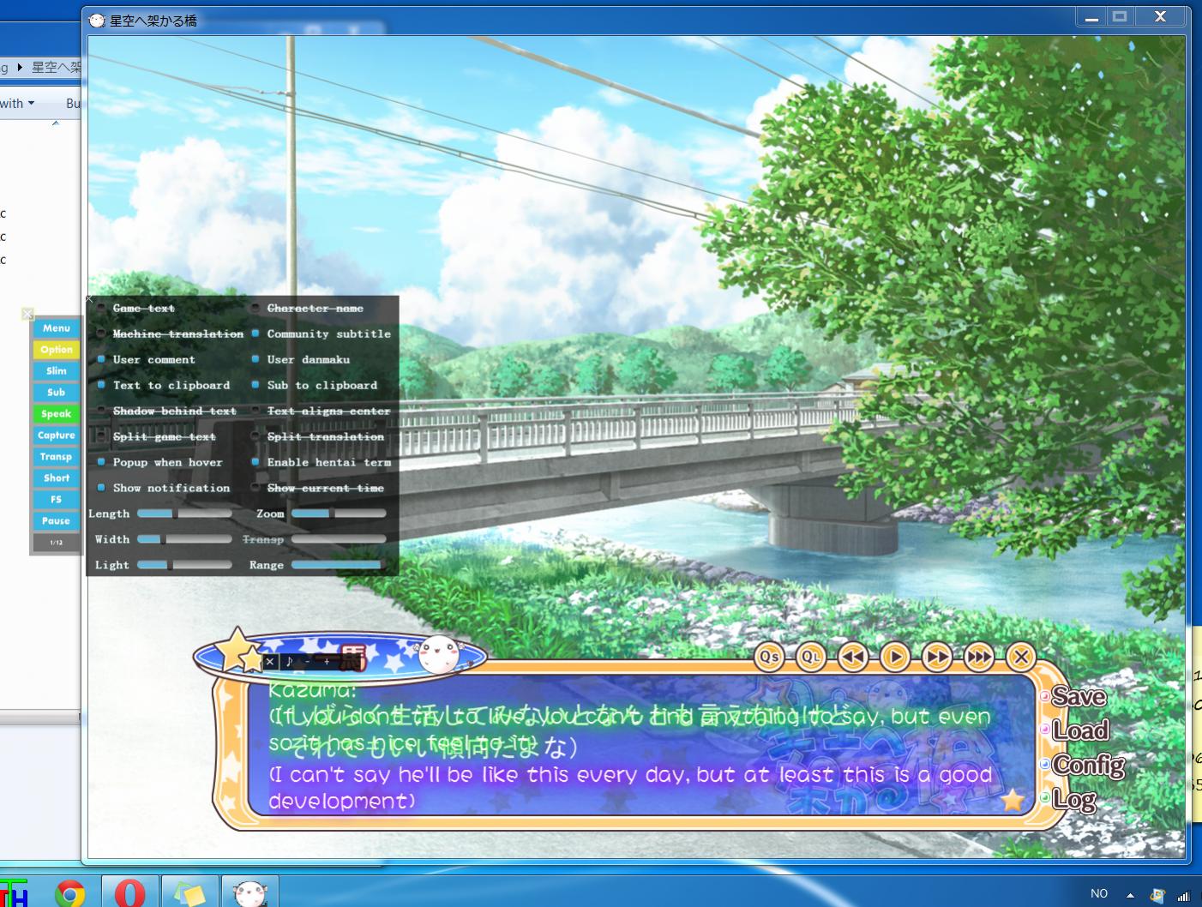Screen dimensions: 1202x907
Task: Disable Popup when hover
Action: tap(101, 463)
